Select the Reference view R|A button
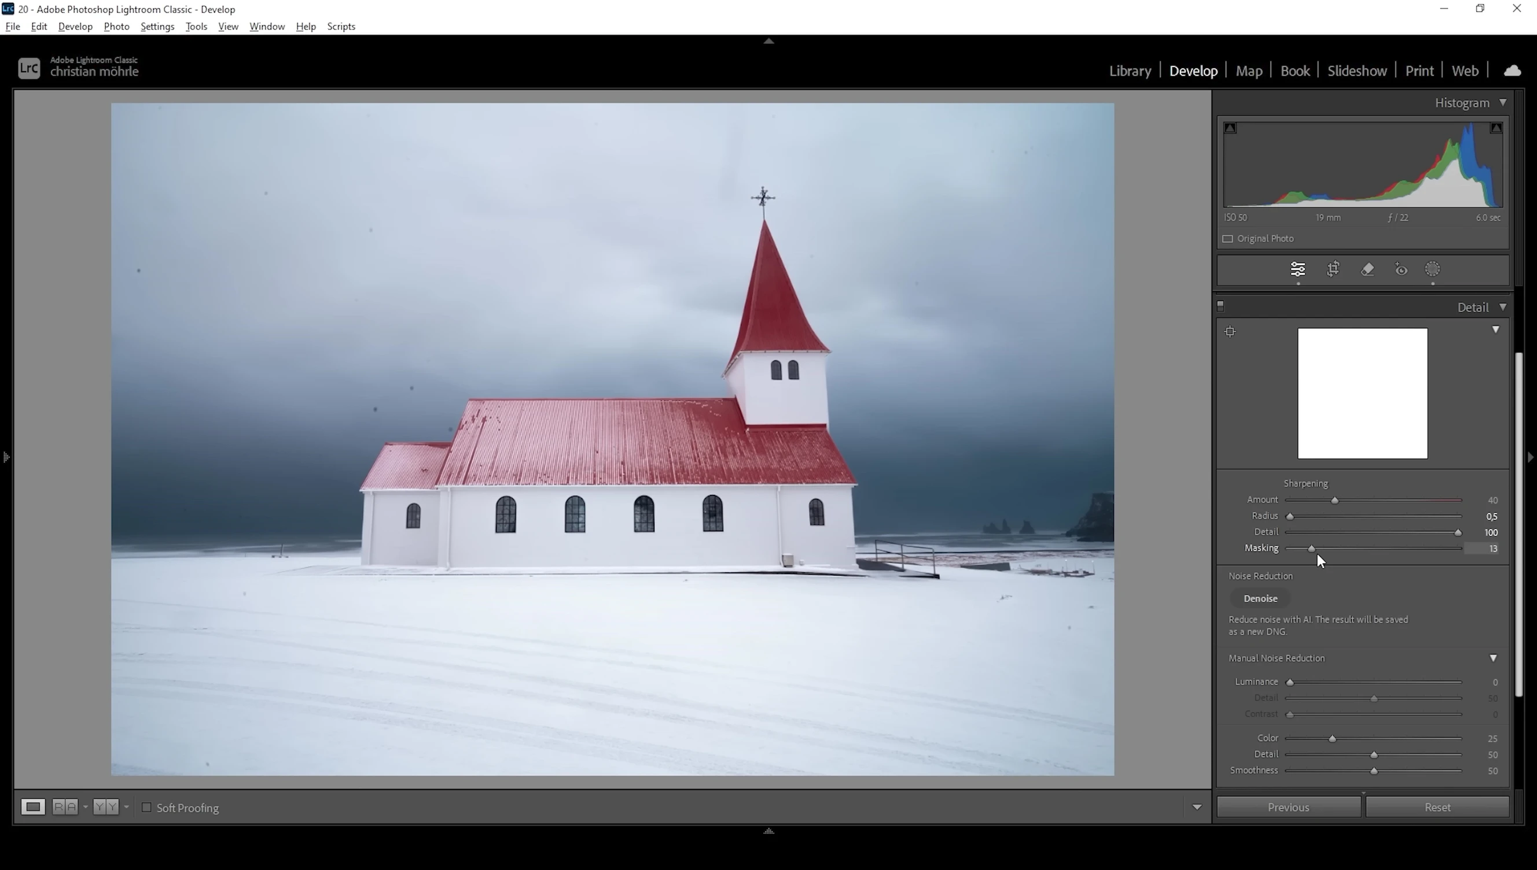Screen dimensions: 1537x870 [65, 807]
